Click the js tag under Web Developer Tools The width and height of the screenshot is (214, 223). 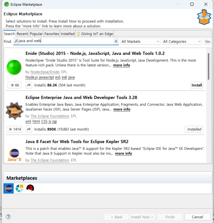tap(50, 121)
